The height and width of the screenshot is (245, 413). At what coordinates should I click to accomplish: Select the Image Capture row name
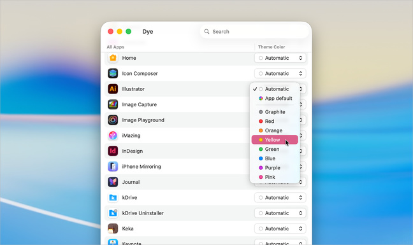(140, 104)
